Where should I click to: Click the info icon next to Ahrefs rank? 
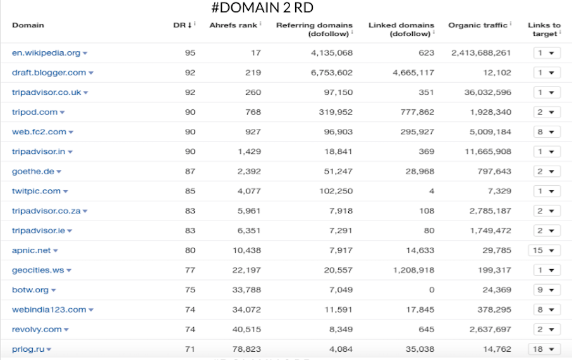point(260,23)
